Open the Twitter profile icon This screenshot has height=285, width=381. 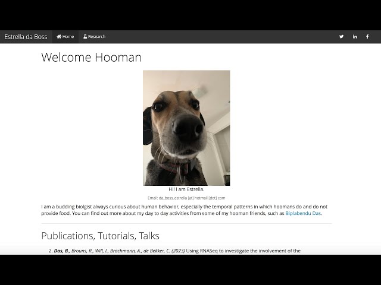pyautogui.click(x=341, y=37)
